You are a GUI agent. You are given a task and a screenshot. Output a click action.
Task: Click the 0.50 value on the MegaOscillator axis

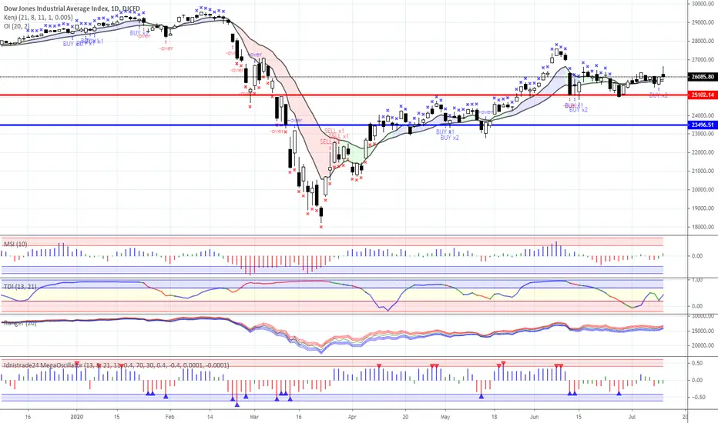pyautogui.click(x=697, y=363)
